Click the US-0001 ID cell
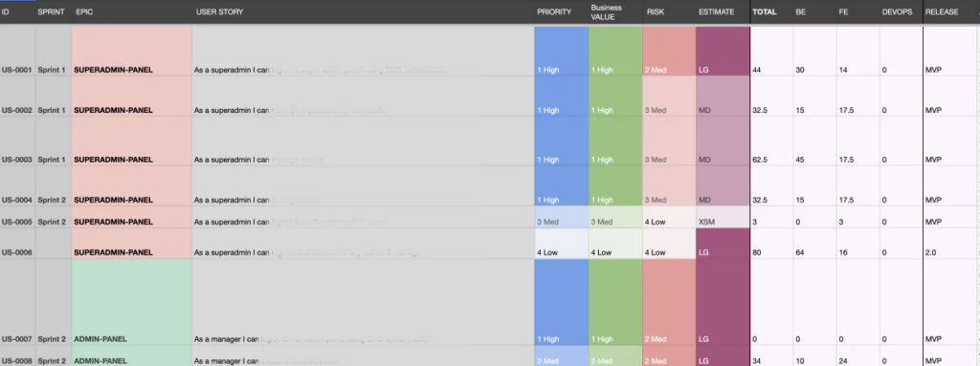The height and width of the screenshot is (366, 980). [17, 52]
